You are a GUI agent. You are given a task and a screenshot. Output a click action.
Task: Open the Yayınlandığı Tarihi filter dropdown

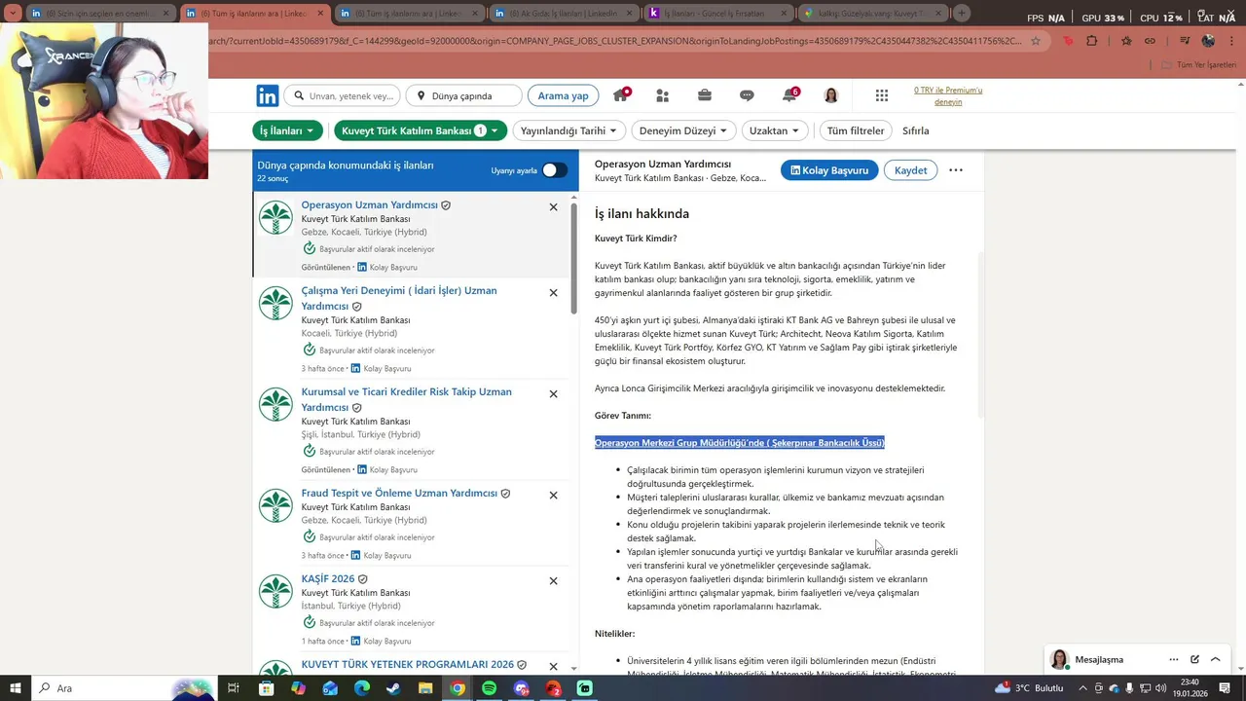[x=568, y=130]
